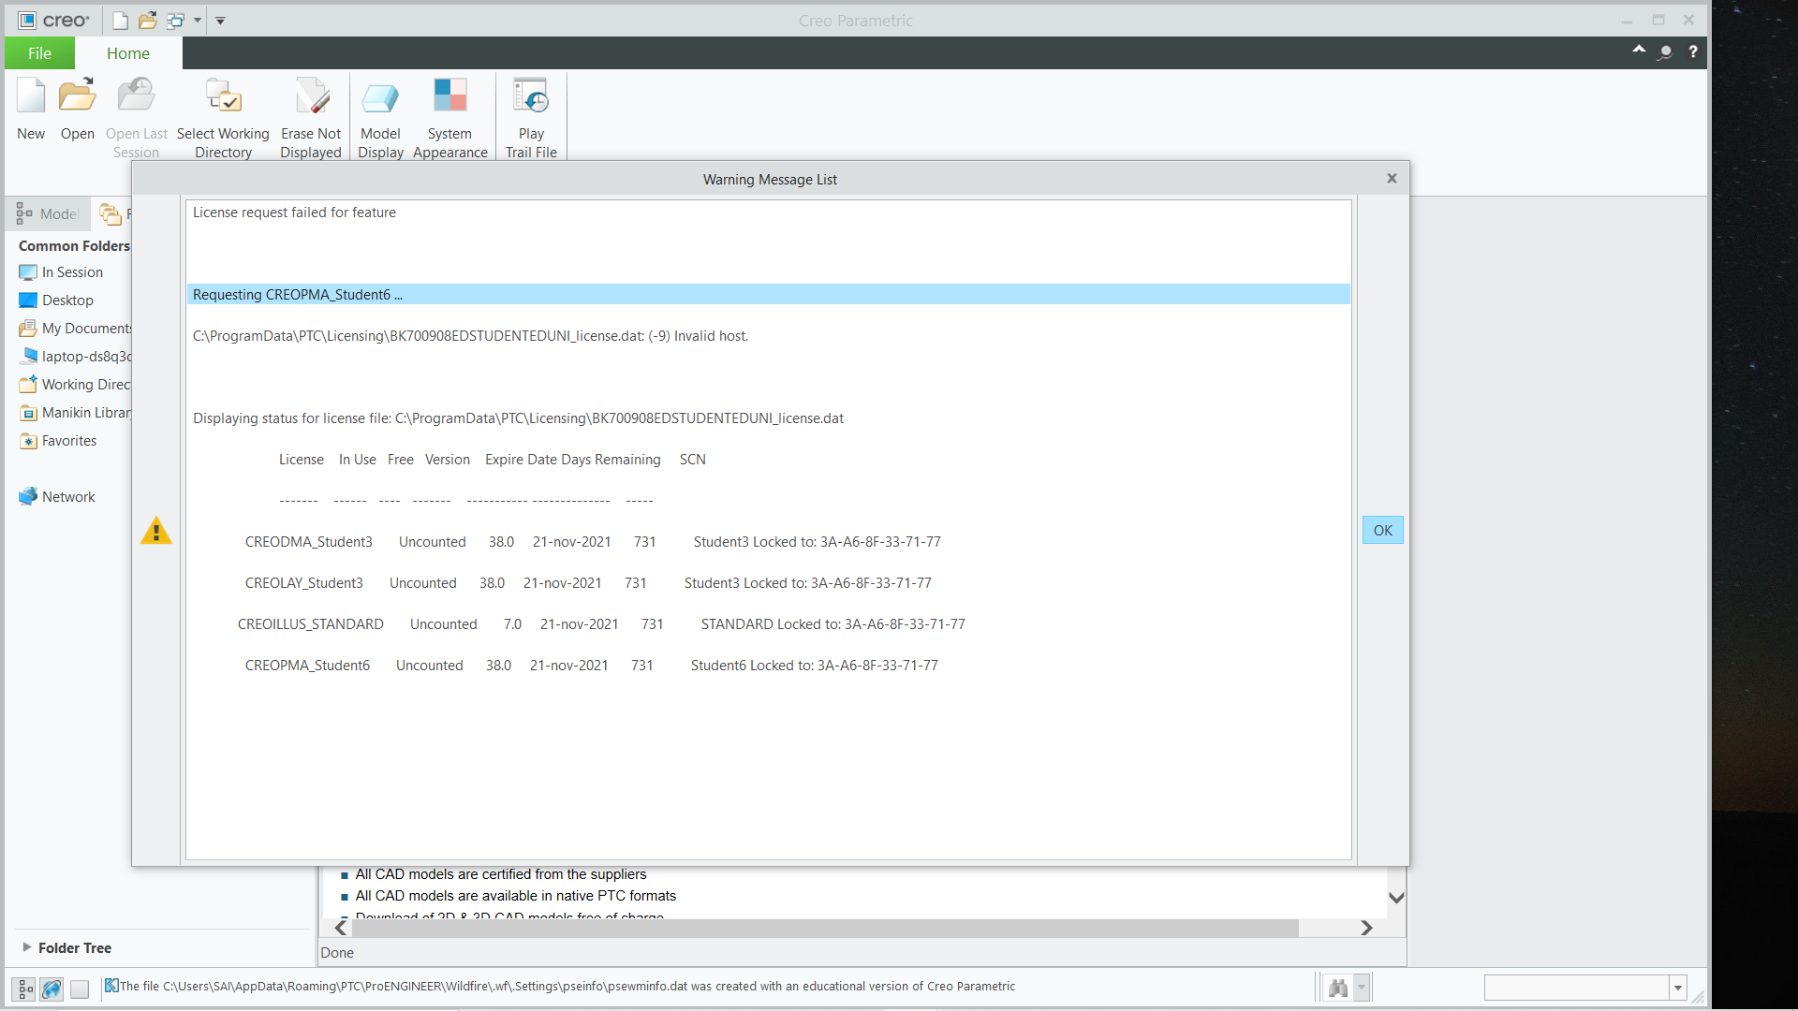Screen dimensions: 1798x1011
Task: Open the quick access toolbar customize menu
Action: click(220, 20)
